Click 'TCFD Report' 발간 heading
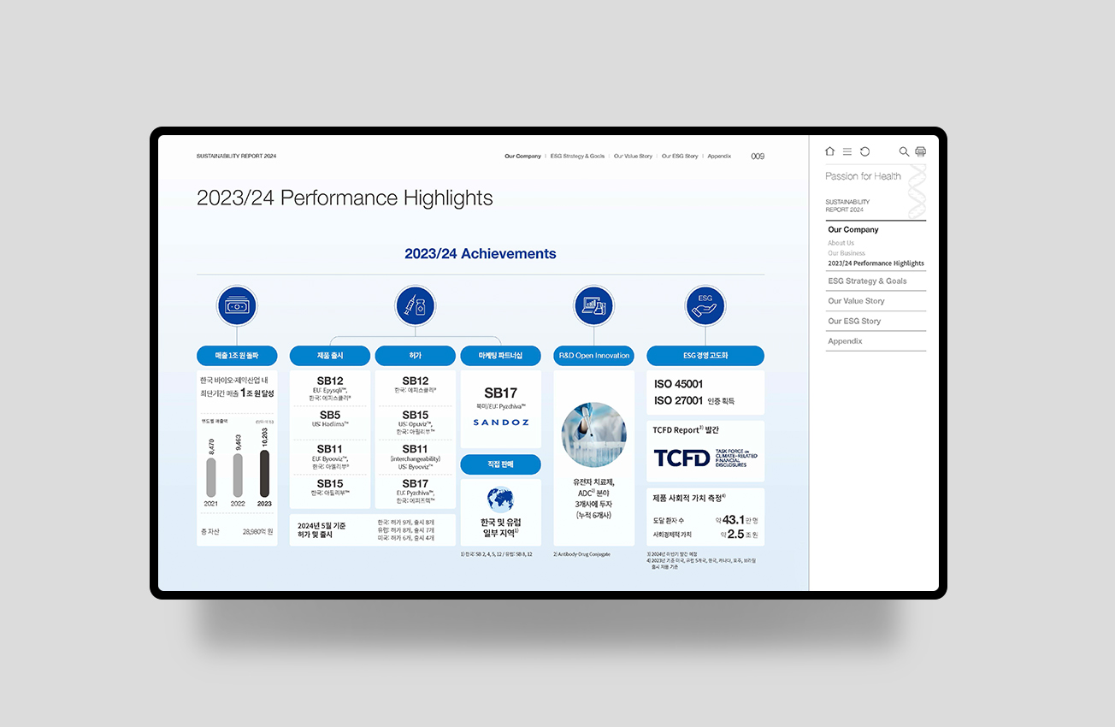The width and height of the screenshot is (1115, 727). click(x=686, y=430)
